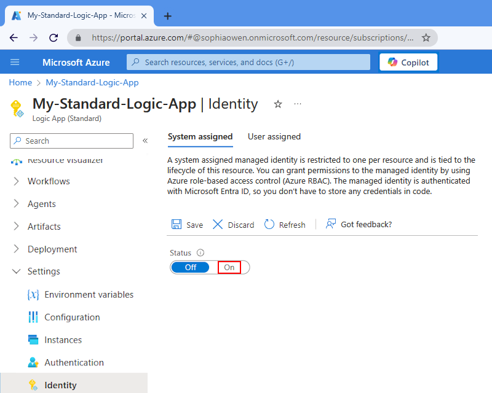The height and width of the screenshot is (393, 492).
Task: Go to Home breadcrumb link
Action: 20,82
